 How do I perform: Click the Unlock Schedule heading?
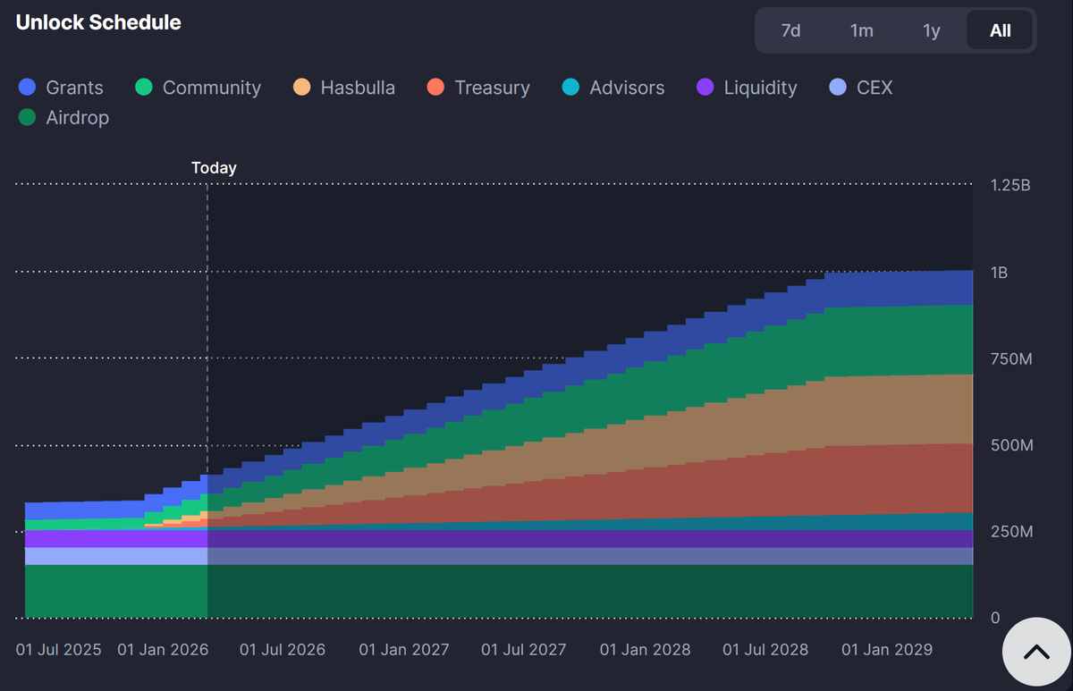(98, 22)
